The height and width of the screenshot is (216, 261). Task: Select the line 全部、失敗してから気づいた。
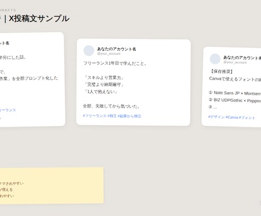click(x=111, y=106)
